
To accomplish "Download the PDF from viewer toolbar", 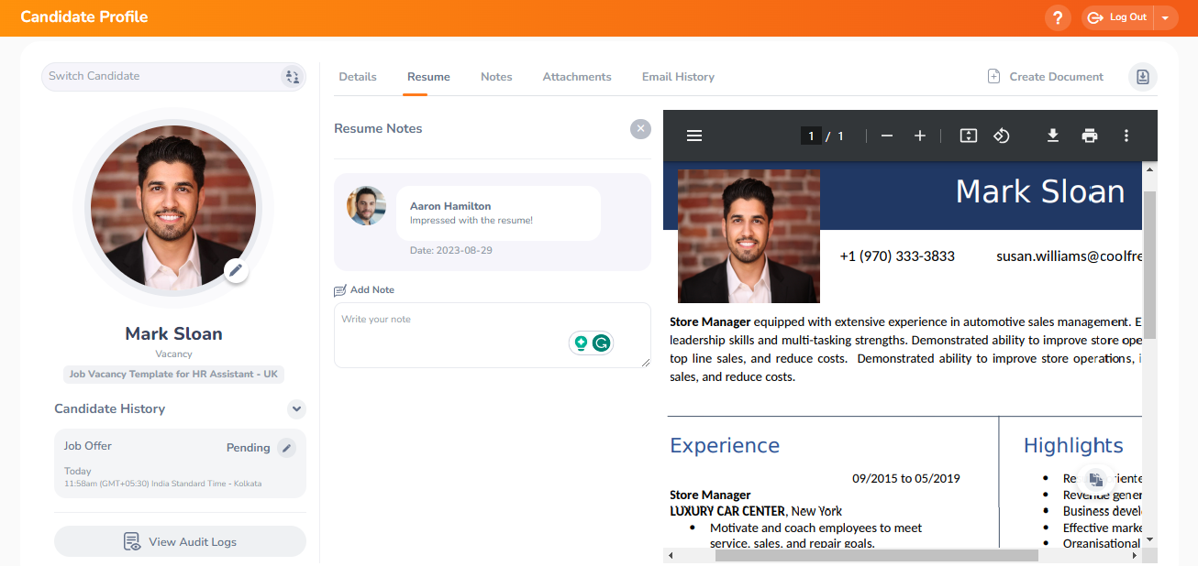I will [1053, 136].
